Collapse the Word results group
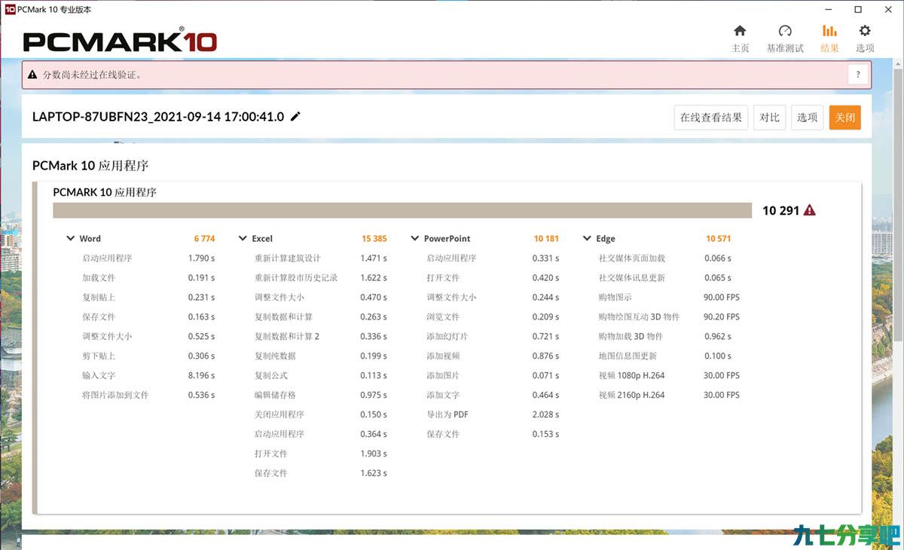Screen dimensions: 904x550 pyautogui.click(x=71, y=239)
